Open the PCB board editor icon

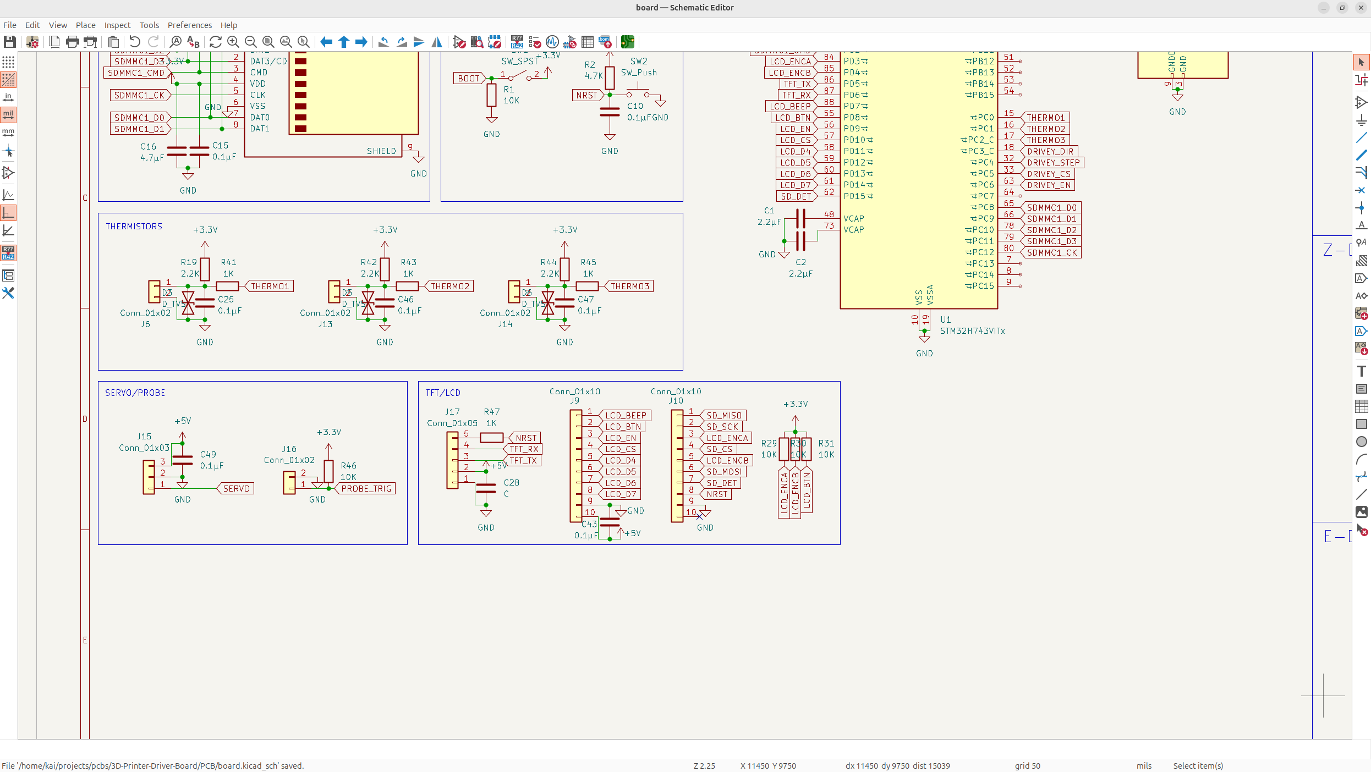click(x=628, y=42)
